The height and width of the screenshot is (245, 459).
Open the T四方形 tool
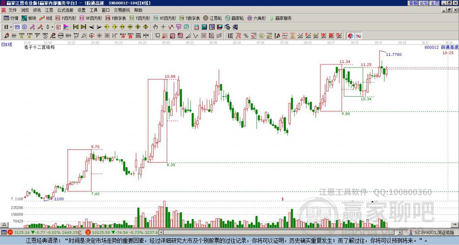pos(140,18)
